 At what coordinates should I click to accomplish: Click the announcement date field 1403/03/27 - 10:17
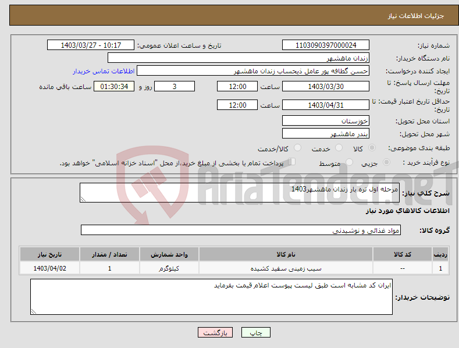click(91, 45)
